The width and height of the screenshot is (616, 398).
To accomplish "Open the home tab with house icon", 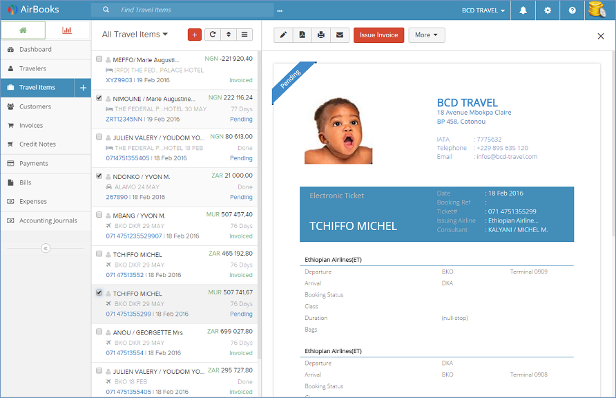I will pos(23,30).
